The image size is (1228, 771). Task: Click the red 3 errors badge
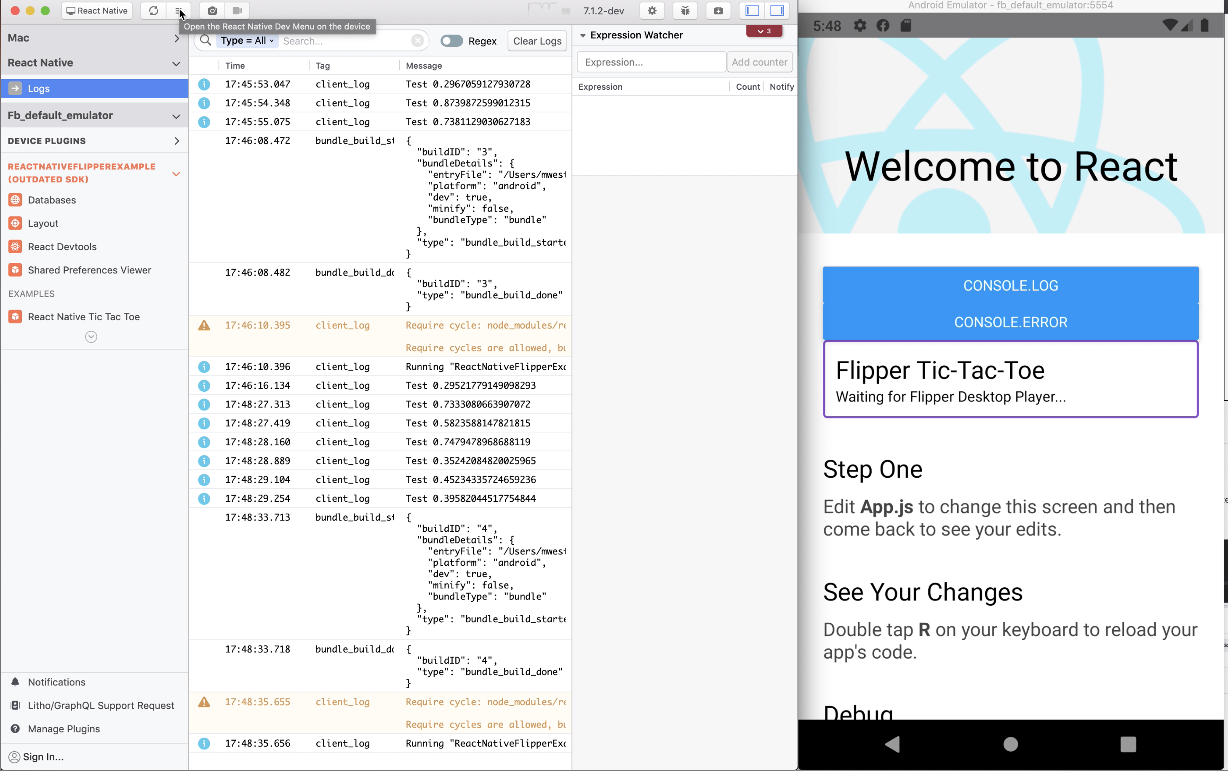click(763, 31)
